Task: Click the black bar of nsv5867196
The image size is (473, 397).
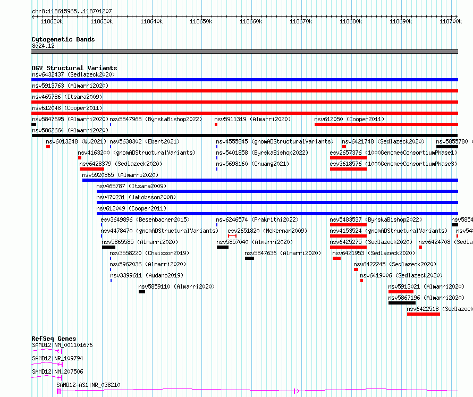Action: (402, 303)
